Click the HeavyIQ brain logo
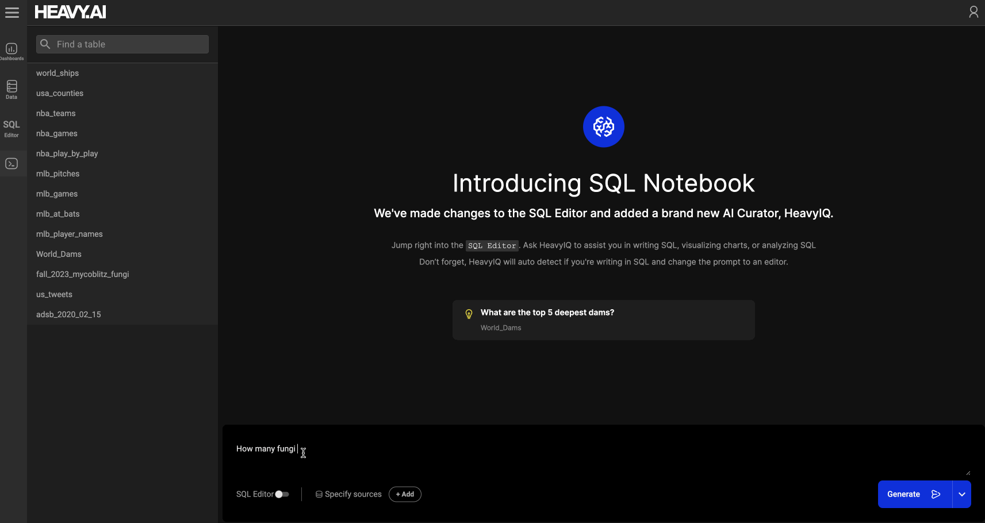The image size is (985, 523). [603, 127]
